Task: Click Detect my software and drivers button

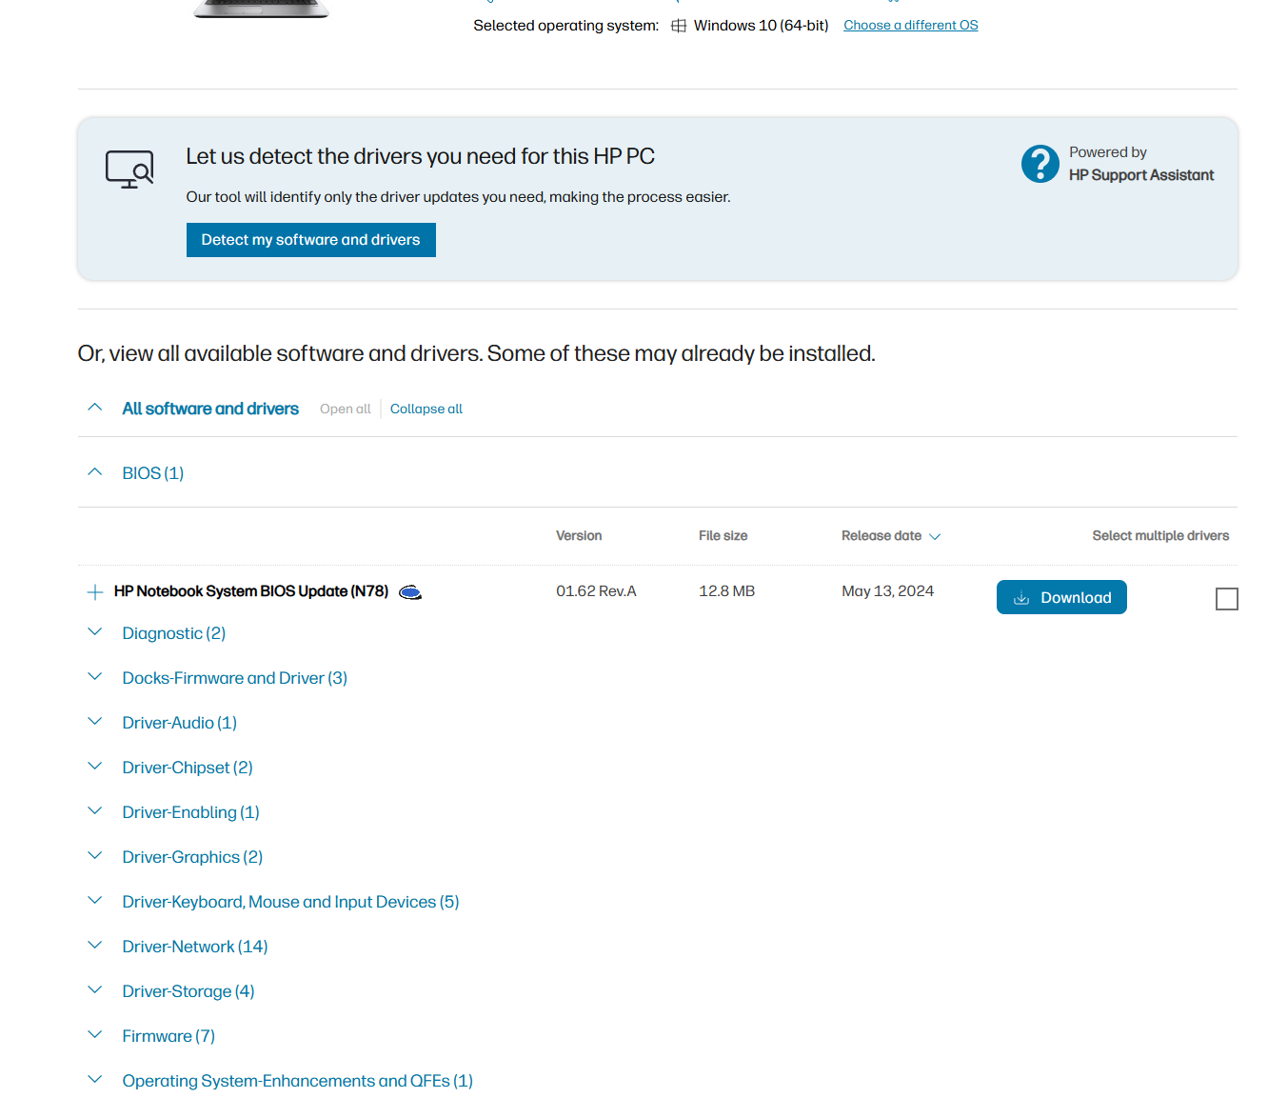Action: pyautogui.click(x=311, y=240)
